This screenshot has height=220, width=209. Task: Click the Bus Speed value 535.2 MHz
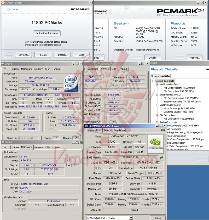tap(29, 125)
